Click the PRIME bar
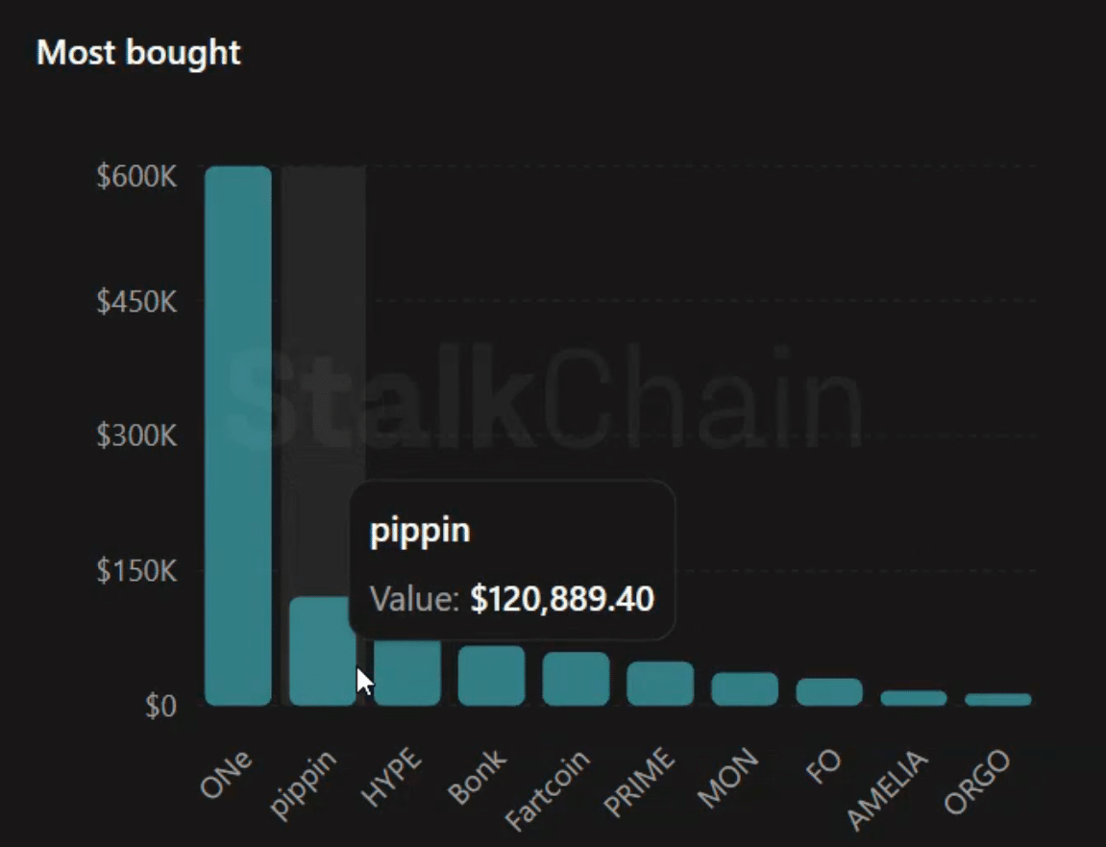Screen dimensions: 1106x847 [660, 684]
